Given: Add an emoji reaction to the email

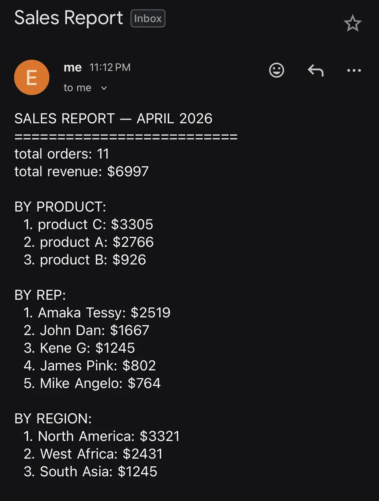Looking at the screenshot, I should [x=276, y=70].
